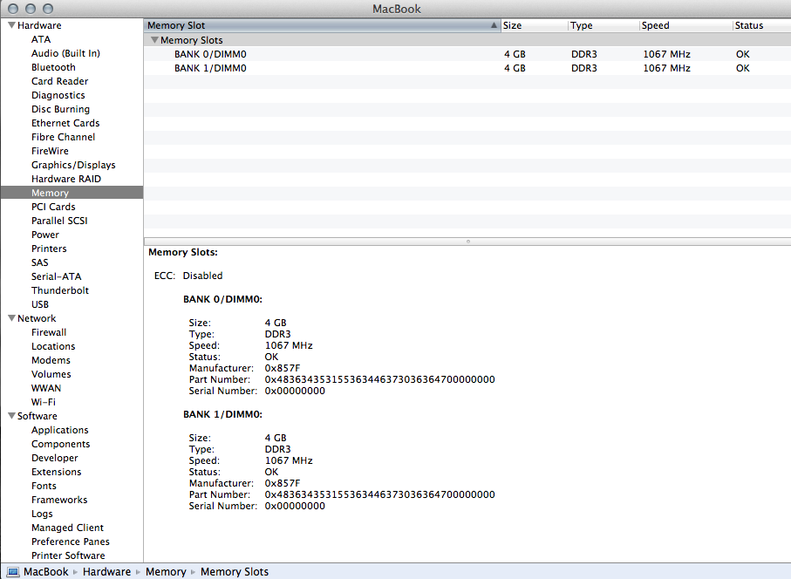The image size is (791, 579).
Task: Sort by the Size column header
Action: [534, 25]
